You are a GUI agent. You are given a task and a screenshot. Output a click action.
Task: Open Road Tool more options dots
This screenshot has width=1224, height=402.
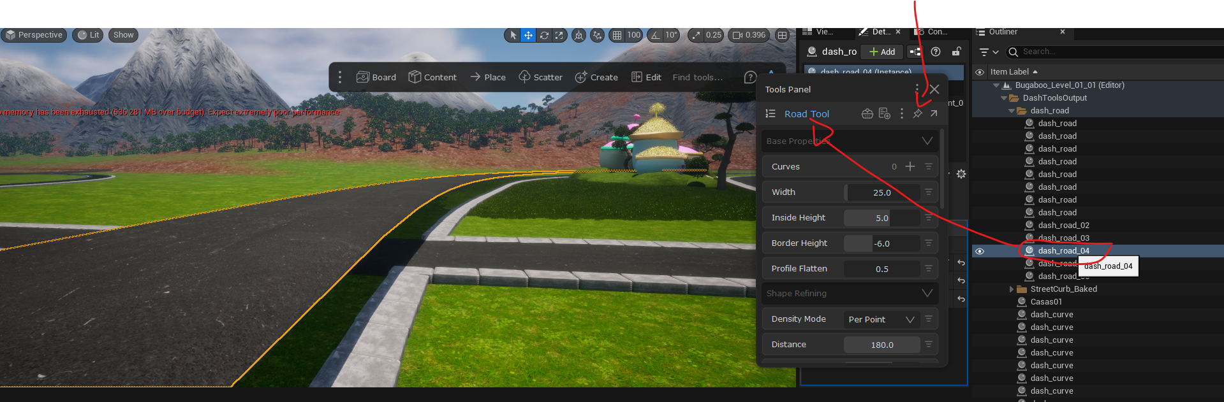pos(901,113)
